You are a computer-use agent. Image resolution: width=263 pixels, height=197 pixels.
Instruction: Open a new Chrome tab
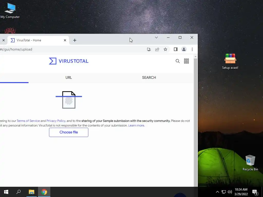[75, 40]
